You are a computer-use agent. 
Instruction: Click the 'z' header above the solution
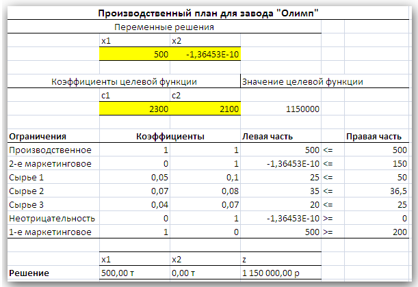tap(281, 259)
